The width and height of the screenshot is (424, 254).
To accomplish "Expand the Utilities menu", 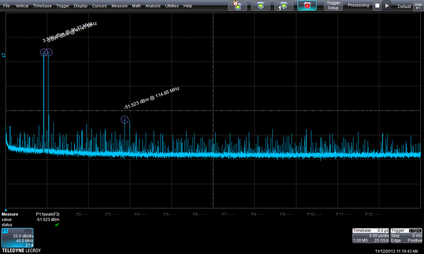I will (x=172, y=6).
